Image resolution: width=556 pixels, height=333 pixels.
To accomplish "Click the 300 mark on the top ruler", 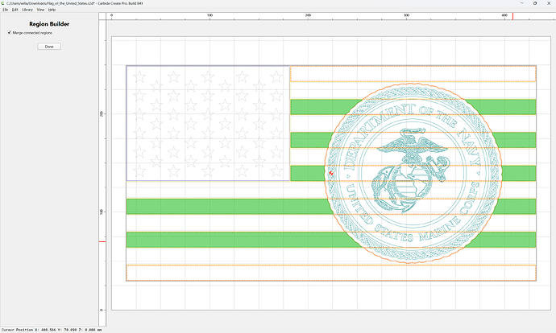I will [x=406, y=15].
